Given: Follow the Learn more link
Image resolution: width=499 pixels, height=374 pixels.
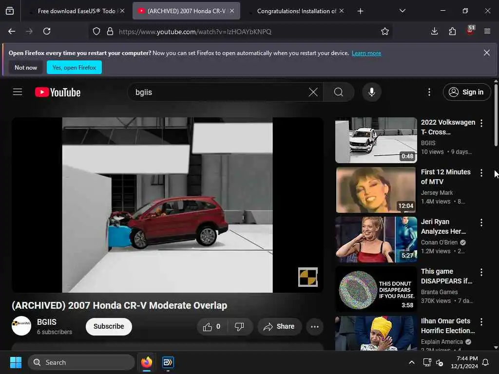Looking at the screenshot, I should 366,53.
